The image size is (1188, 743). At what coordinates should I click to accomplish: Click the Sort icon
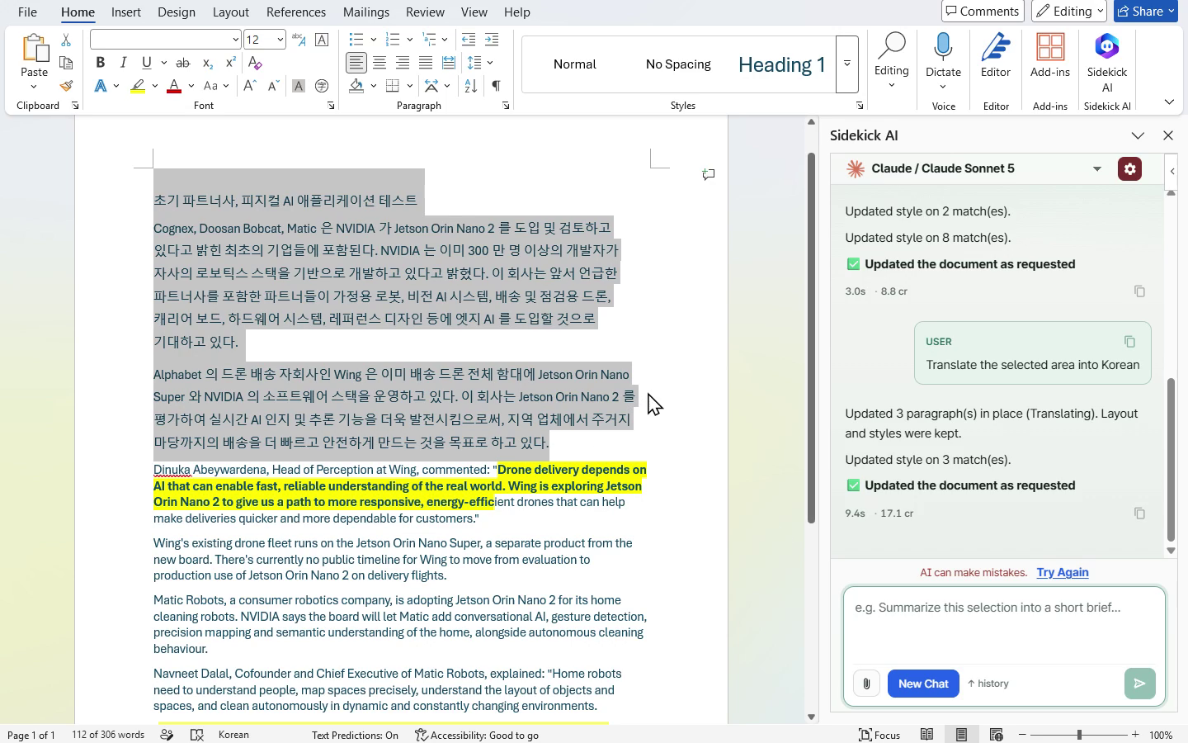coord(470,86)
